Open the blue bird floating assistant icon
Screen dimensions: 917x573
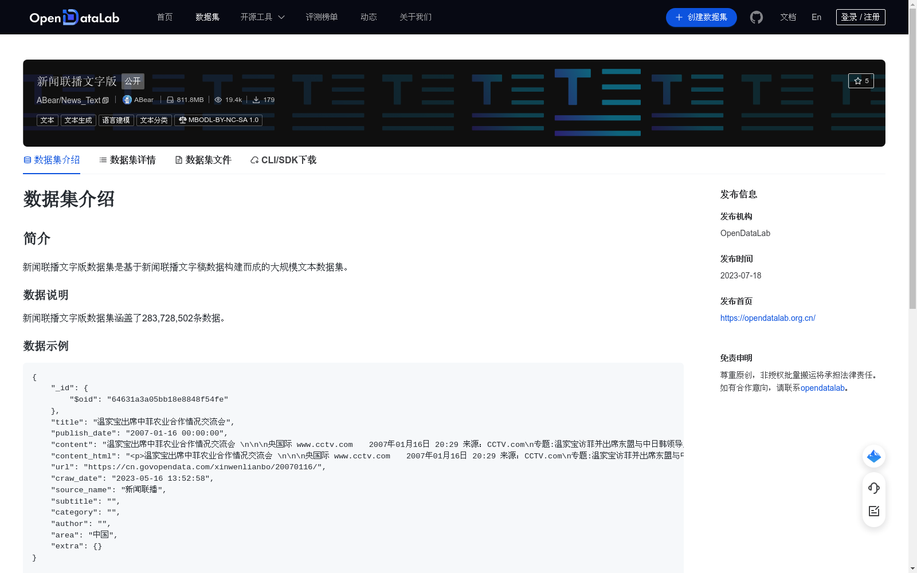874,456
